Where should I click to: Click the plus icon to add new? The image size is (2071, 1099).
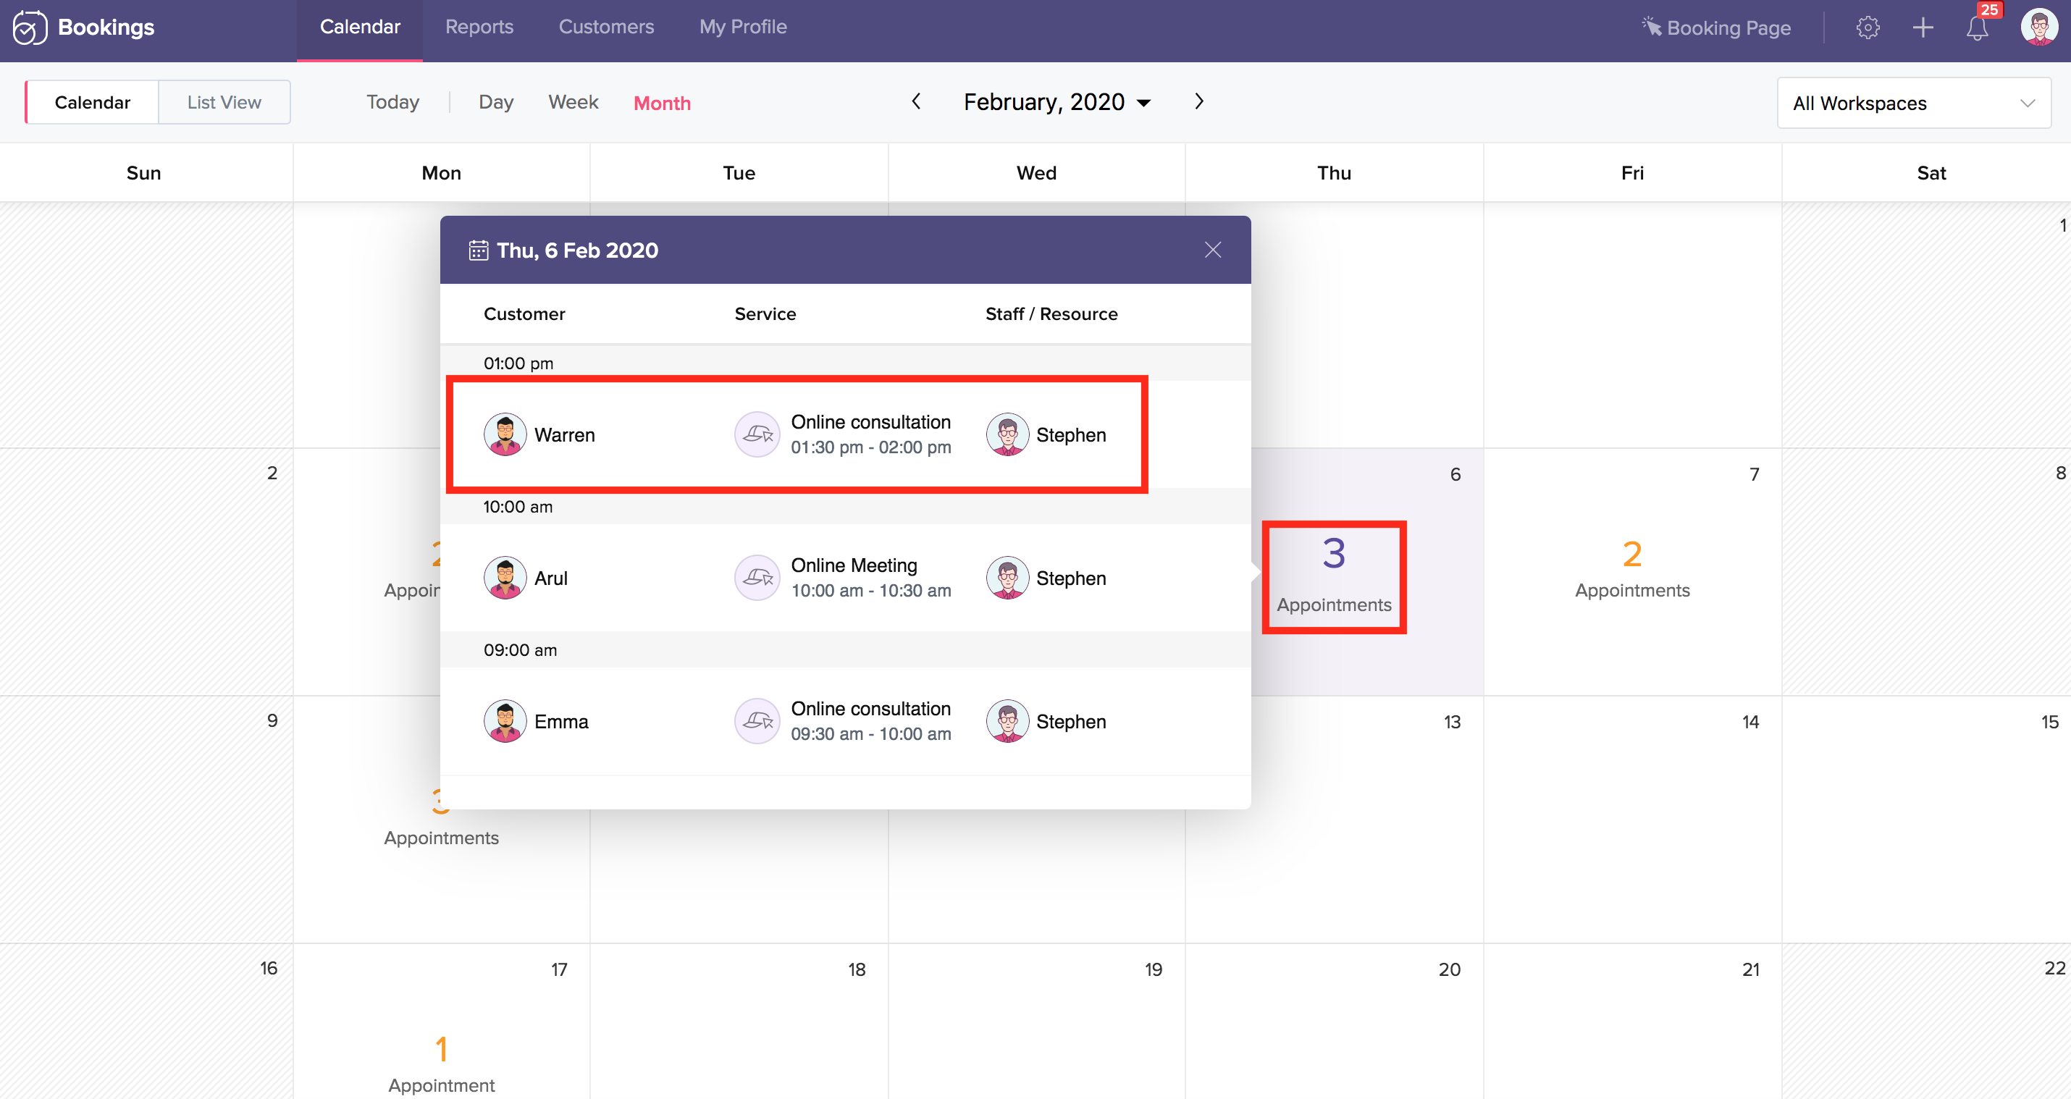(x=1923, y=28)
